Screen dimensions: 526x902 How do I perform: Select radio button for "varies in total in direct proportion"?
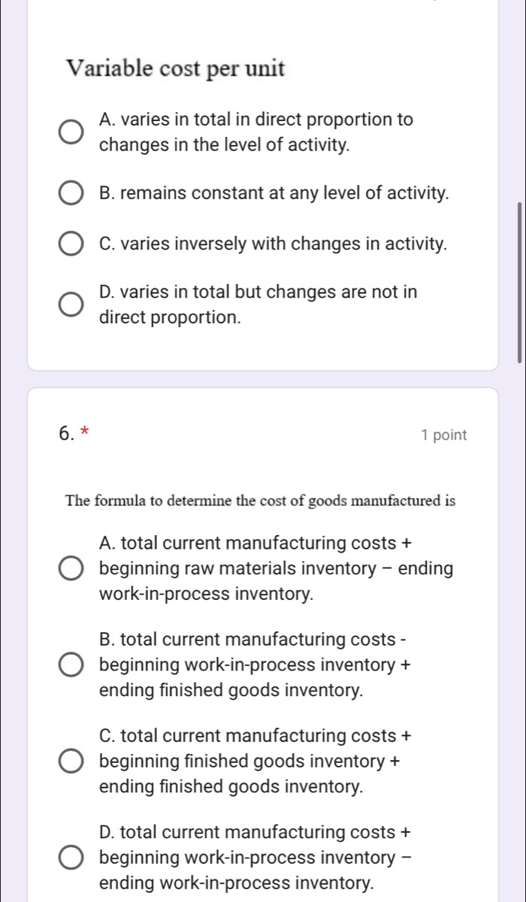coord(71,132)
